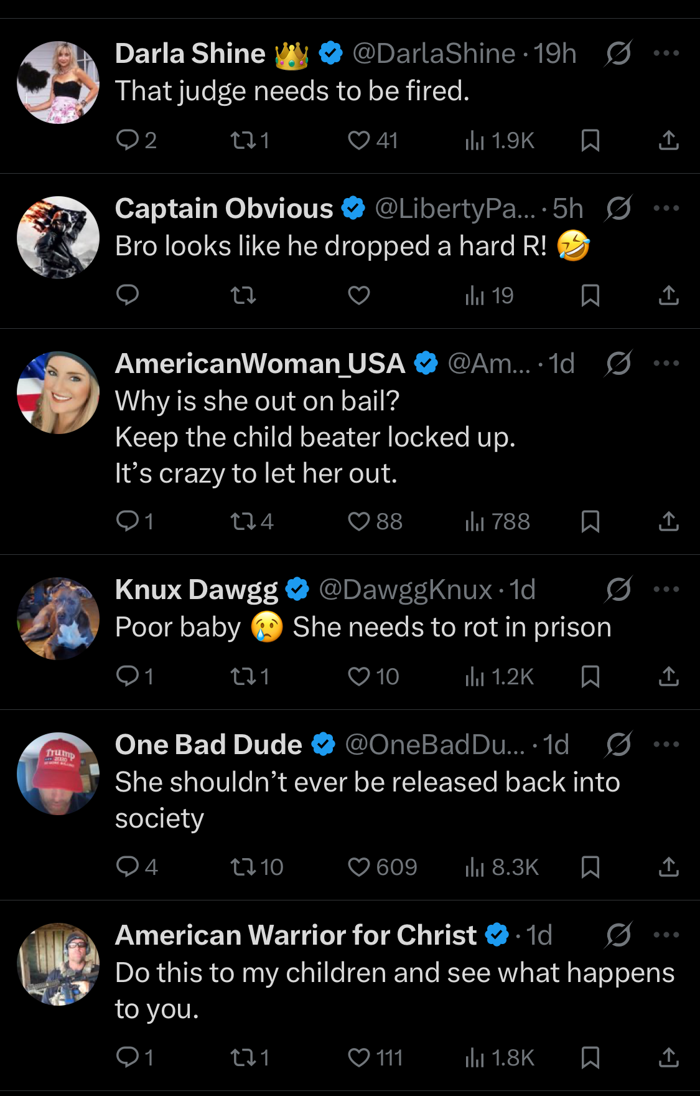
Task: Open One Bad Dude's profile name
Action: tap(208, 745)
